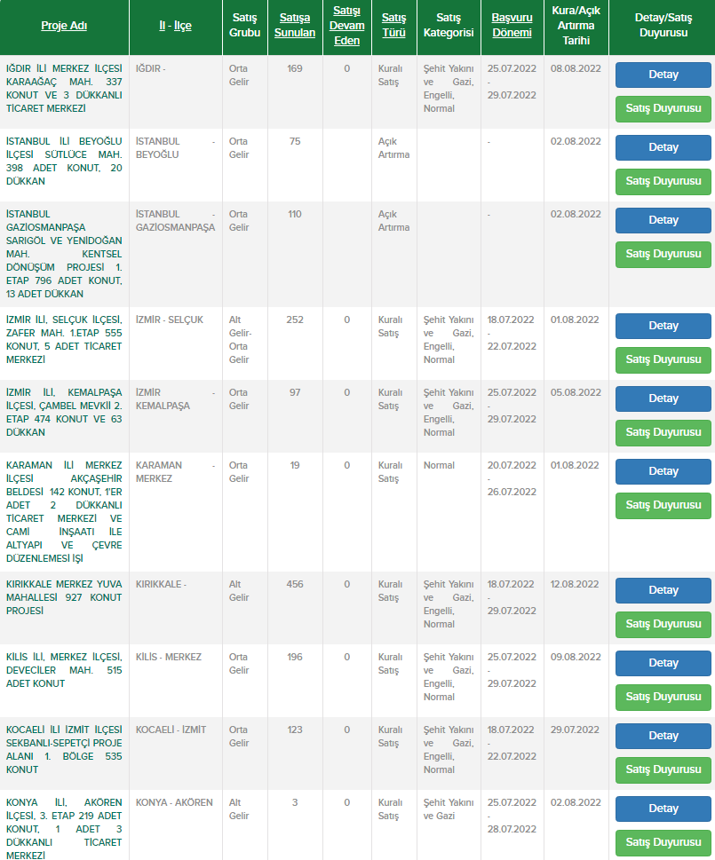Open Detay for İzmir Selçuk project
Screen dimensions: 715x860
pyautogui.click(x=663, y=326)
